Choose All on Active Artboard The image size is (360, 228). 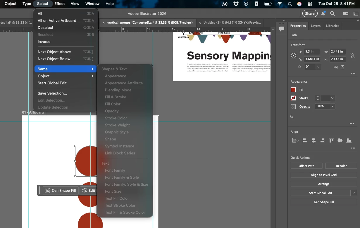pos(66,20)
